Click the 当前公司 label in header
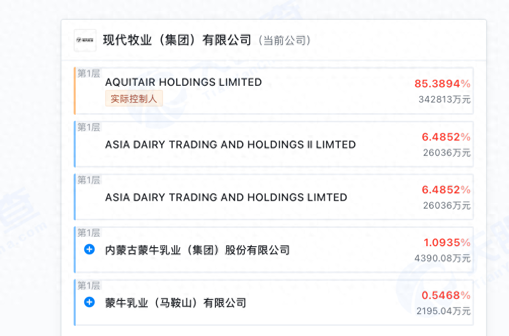This screenshot has height=336, width=509. point(284,41)
